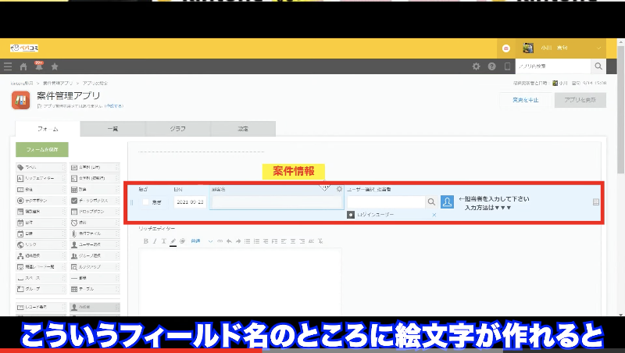Click the フォームを保存 button
The image size is (625, 353).
tap(42, 148)
